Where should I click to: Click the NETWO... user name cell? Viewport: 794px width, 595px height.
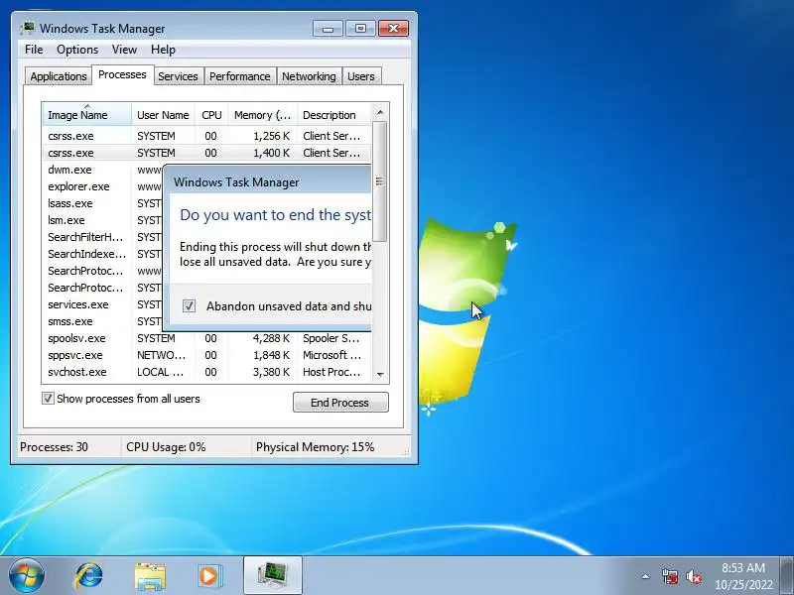pyautogui.click(x=162, y=355)
